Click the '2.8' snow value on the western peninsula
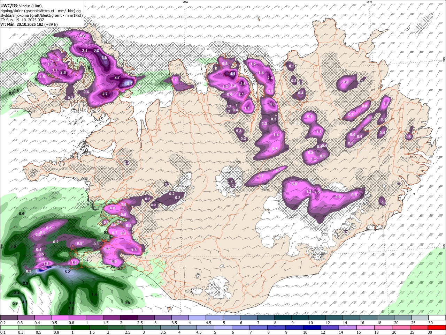Viewport: 446px width, 335px height. point(63,72)
